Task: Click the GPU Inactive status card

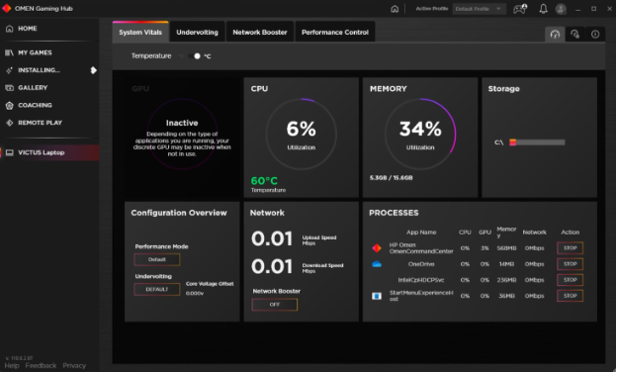Action: (182, 137)
